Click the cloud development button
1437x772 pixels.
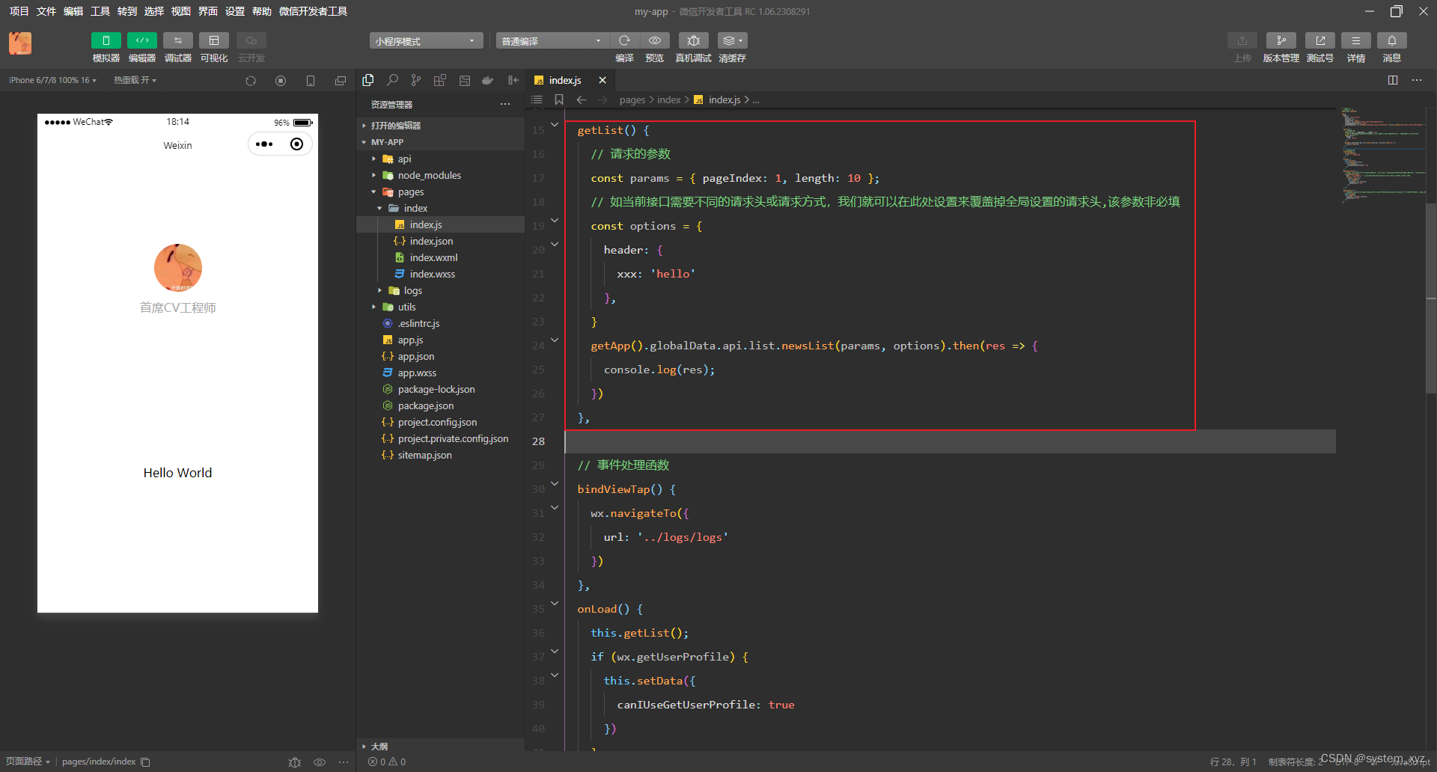coord(251,40)
